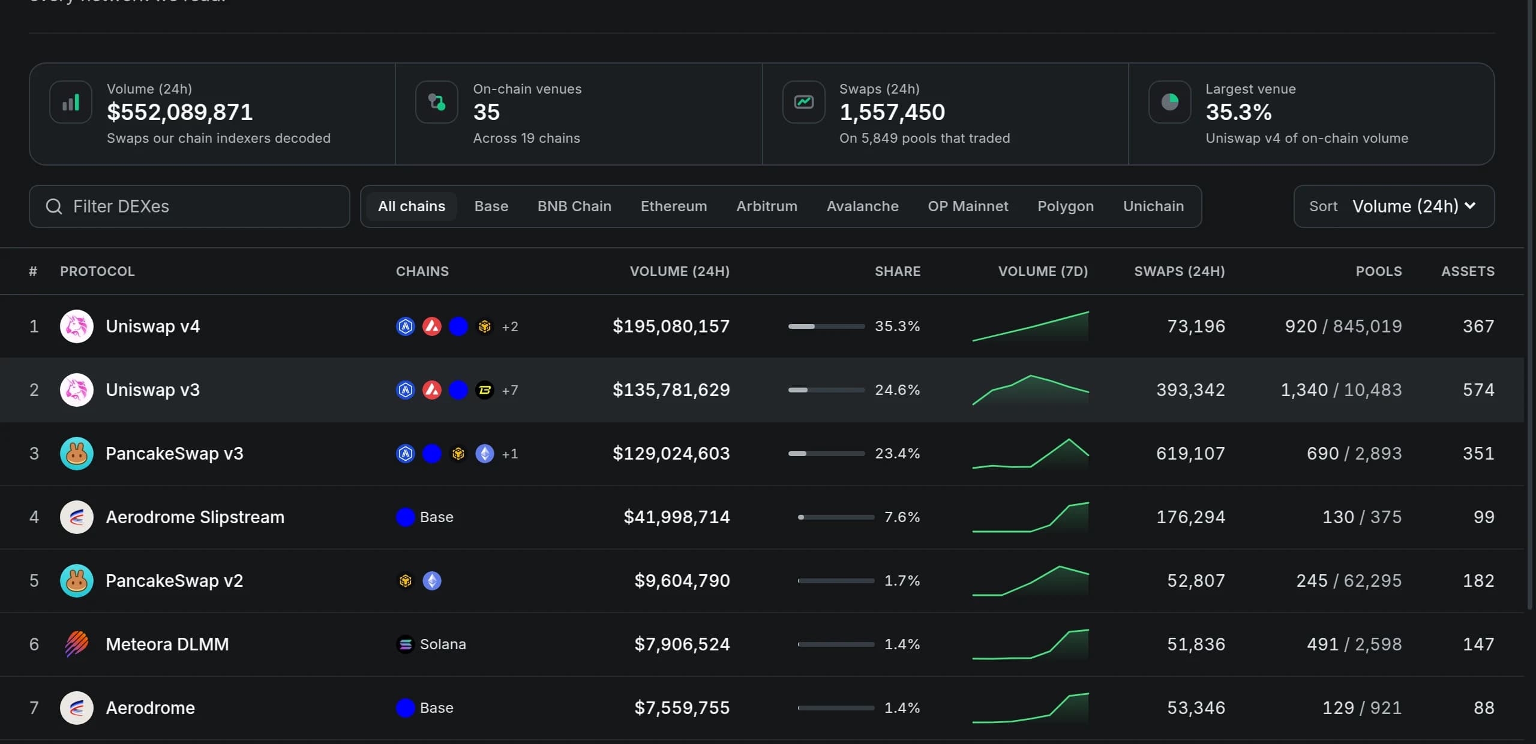Image resolution: width=1536 pixels, height=744 pixels.
Task: Open the Aerodrome Slipstream protocol link
Action: 195,517
